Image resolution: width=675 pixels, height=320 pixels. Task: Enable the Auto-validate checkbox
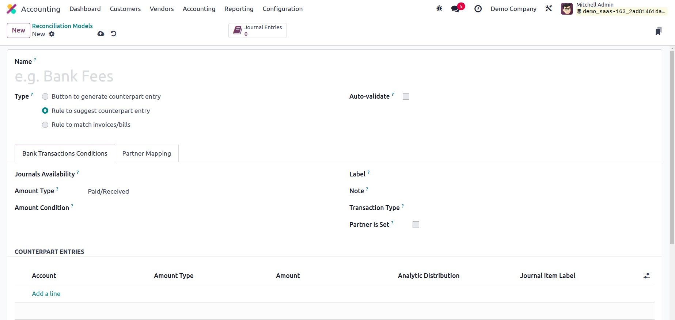pos(406,96)
